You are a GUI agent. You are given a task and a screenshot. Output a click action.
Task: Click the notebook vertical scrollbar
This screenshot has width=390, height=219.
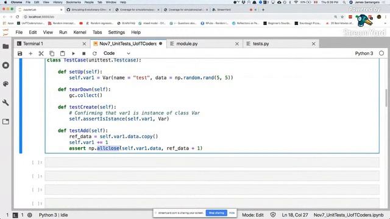click(x=386, y=98)
